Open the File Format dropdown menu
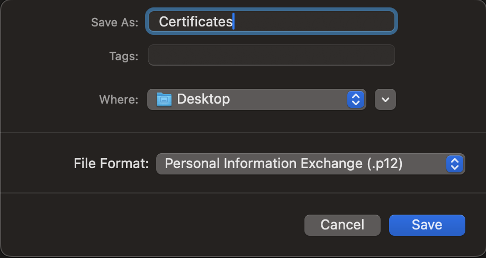Screen dimensions: 486x258 311,164
